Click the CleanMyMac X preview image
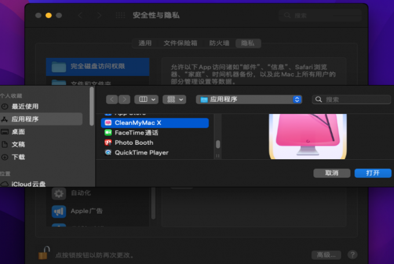Viewport: 394px width, 264px height. pyautogui.click(x=308, y=137)
